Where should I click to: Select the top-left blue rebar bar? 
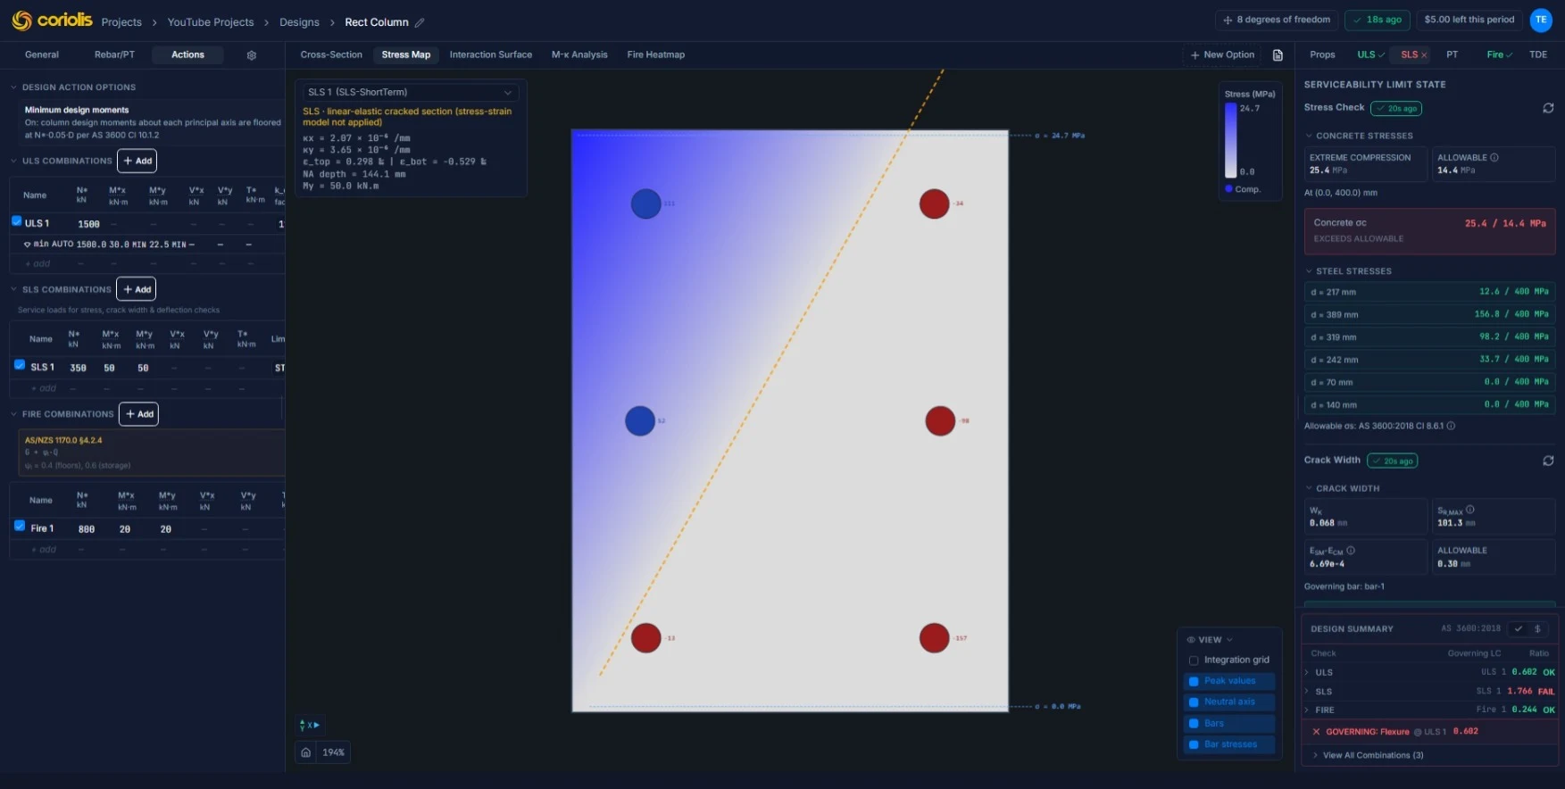point(645,203)
